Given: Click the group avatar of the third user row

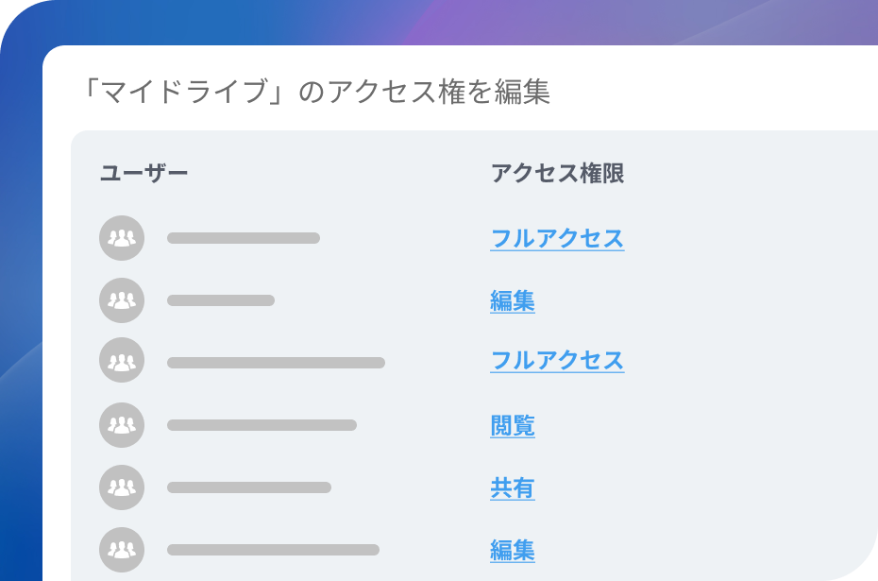Looking at the screenshot, I should click(122, 361).
